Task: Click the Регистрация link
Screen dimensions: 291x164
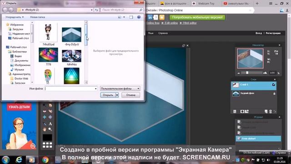Action: click(x=273, y=33)
